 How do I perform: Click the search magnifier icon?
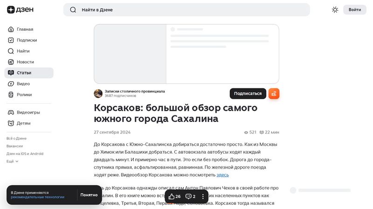pos(73,10)
